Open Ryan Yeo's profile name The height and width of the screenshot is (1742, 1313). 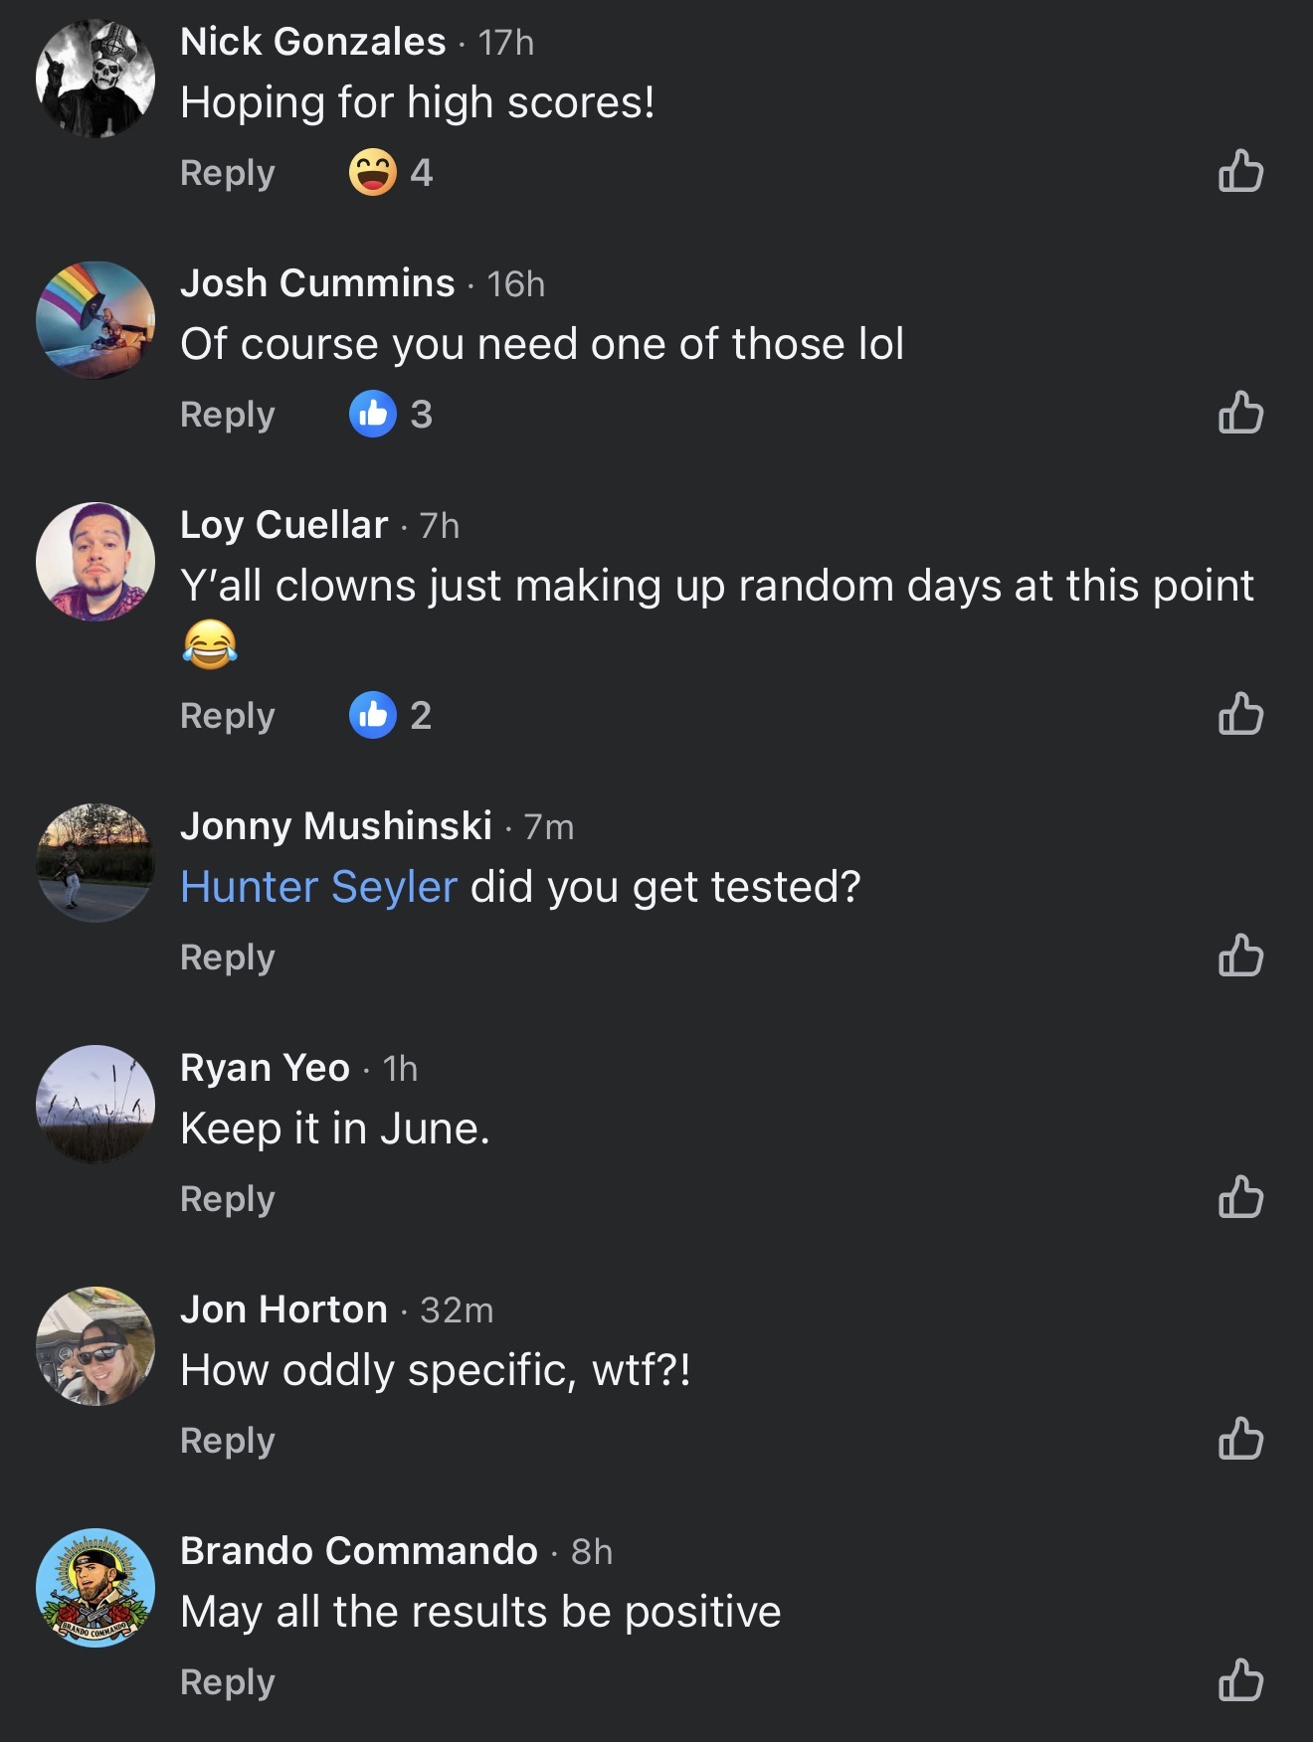(x=265, y=1067)
